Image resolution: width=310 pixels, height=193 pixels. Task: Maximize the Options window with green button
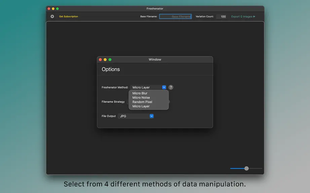[110, 60]
